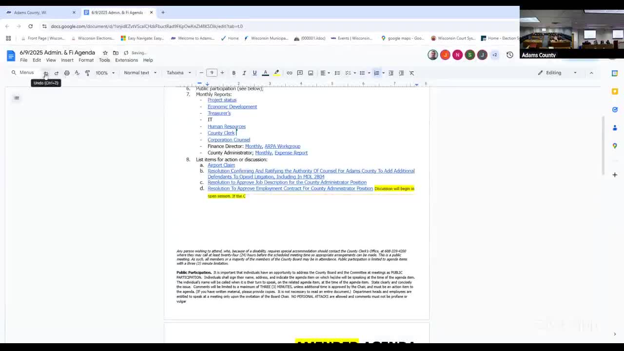624x351 pixels.
Task: Click the Insert link icon
Action: [x=289, y=73]
